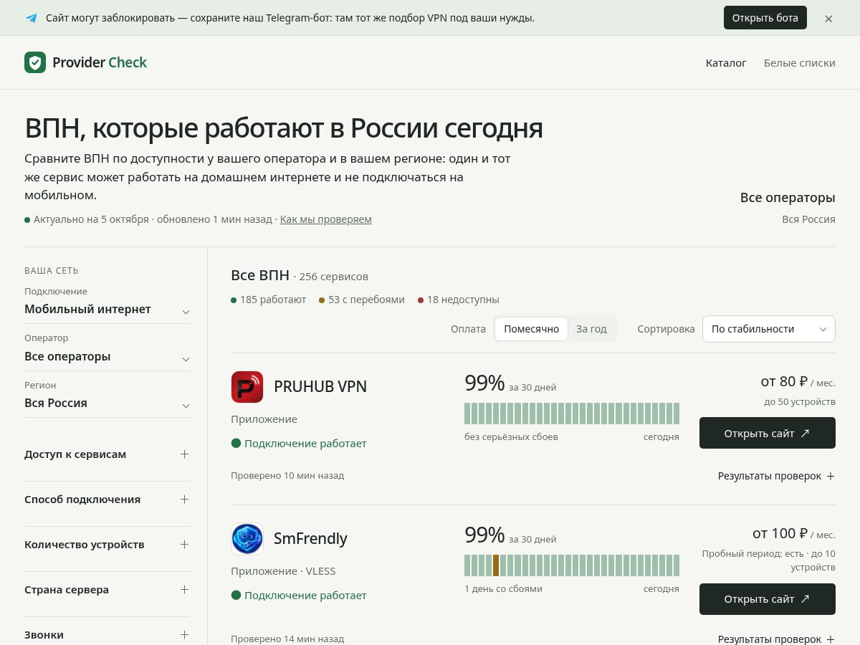Open the Каталог navigation item
The height and width of the screenshot is (645, 860).
coord(726,63)
